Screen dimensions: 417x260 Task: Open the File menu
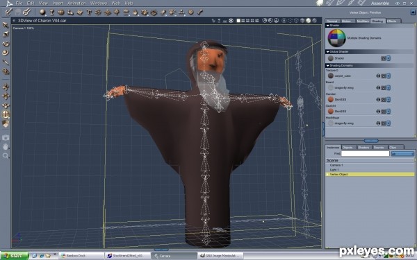(x=19, y=3)
